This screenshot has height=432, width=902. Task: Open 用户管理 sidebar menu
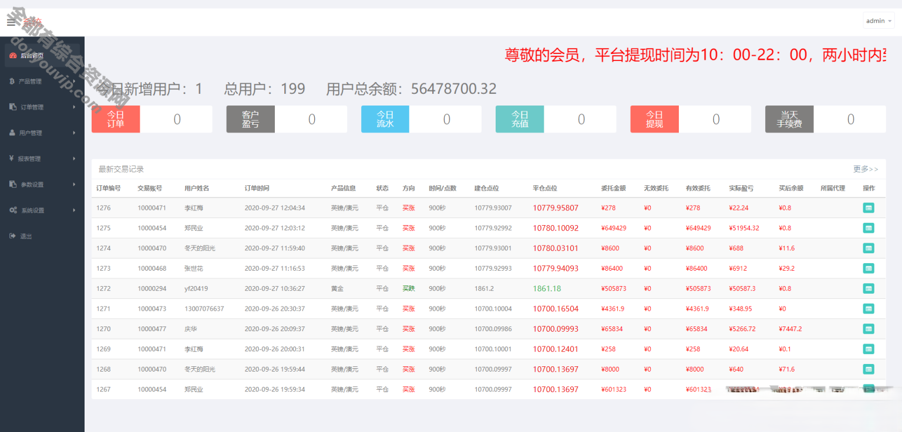tap(42, 133)
